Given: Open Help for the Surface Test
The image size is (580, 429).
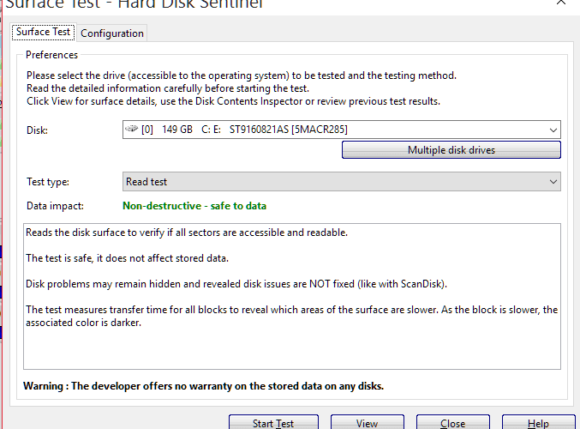Looking at the screenshot, I should (x=538, y=423).
